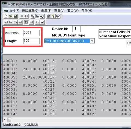The image size is (131, 129).
Task: Click the ModScan32 title bar app icon
Action: (4, 4)
